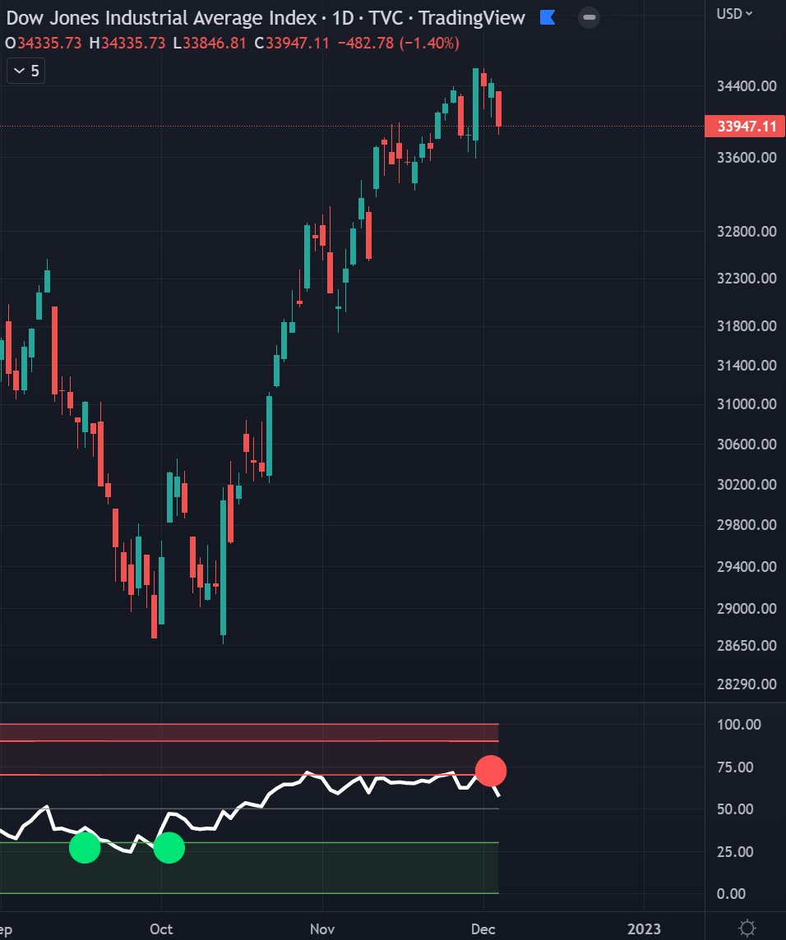Open chart settings gear icon at bottom right
Viewport: 786px width, 940px height.
click(x=747, y=928)
